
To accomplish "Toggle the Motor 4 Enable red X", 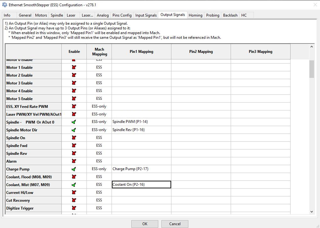I will (74, 91).
